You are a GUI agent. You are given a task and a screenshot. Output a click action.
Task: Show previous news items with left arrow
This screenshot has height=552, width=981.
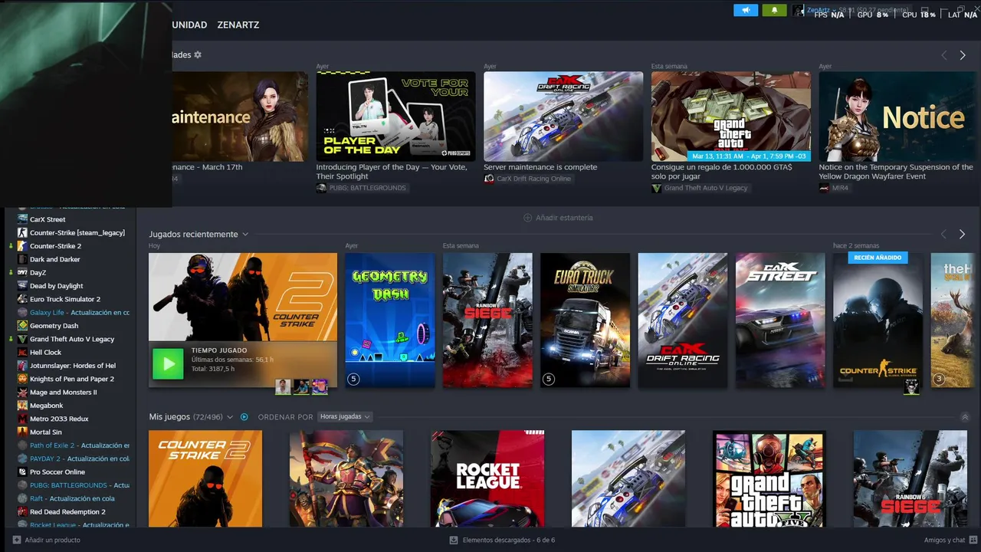point(943,55)
